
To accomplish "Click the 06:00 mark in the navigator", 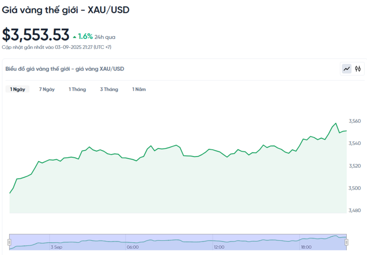I will pos(133,247).
